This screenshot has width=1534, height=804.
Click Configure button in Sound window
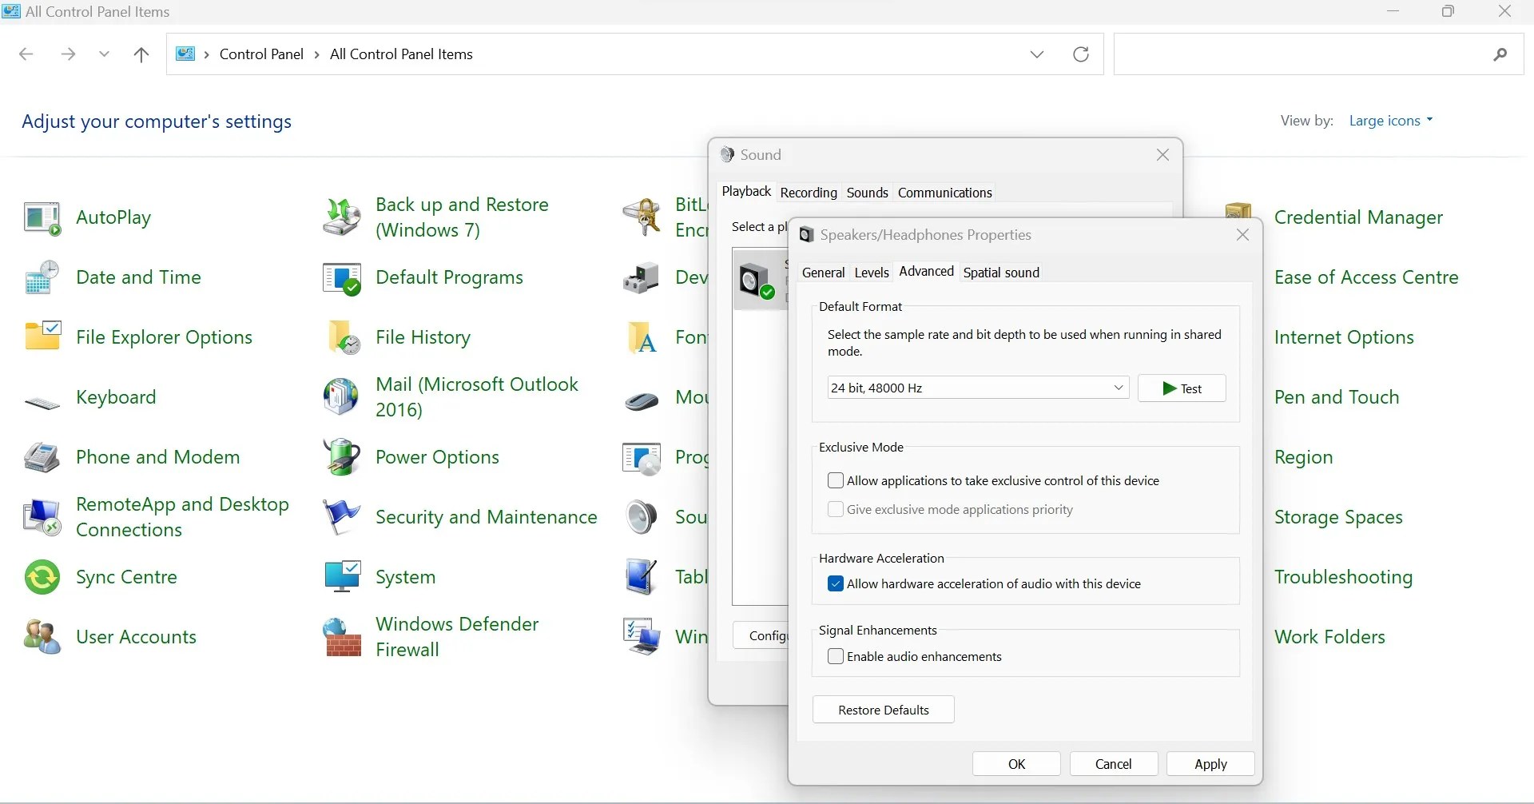coord(761,635)
